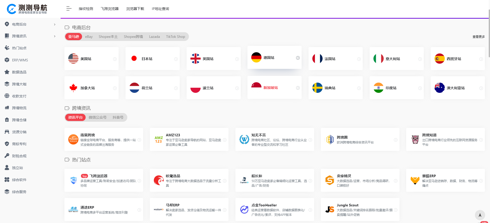The width and height of the screenshot is (490, 223).
Task: Click the 欧鹭选品 red bird icon
Action: [159, 180]
